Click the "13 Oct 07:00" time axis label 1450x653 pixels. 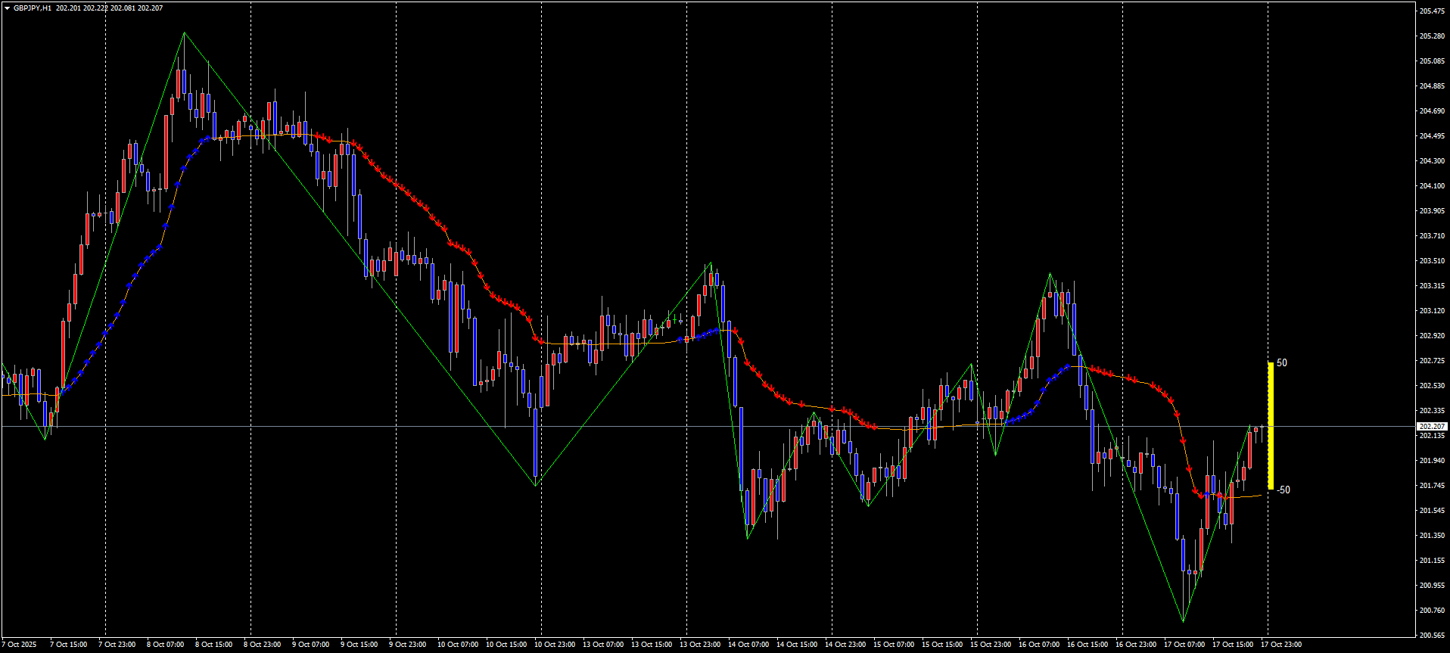click(603, 645)
